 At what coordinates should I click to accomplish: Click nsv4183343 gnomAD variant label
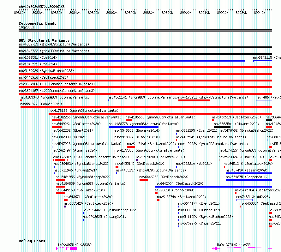55,97
